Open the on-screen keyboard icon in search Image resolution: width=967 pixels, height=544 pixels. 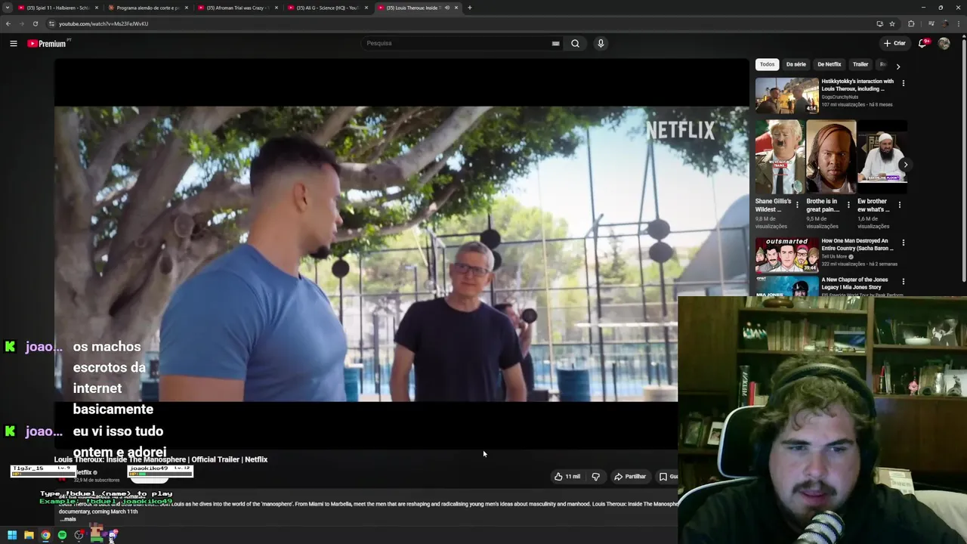555,43
